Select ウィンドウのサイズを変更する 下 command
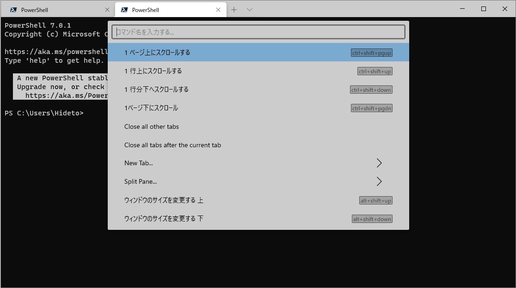The width and height of the screenshot is (516, 288). pos(164,218)
